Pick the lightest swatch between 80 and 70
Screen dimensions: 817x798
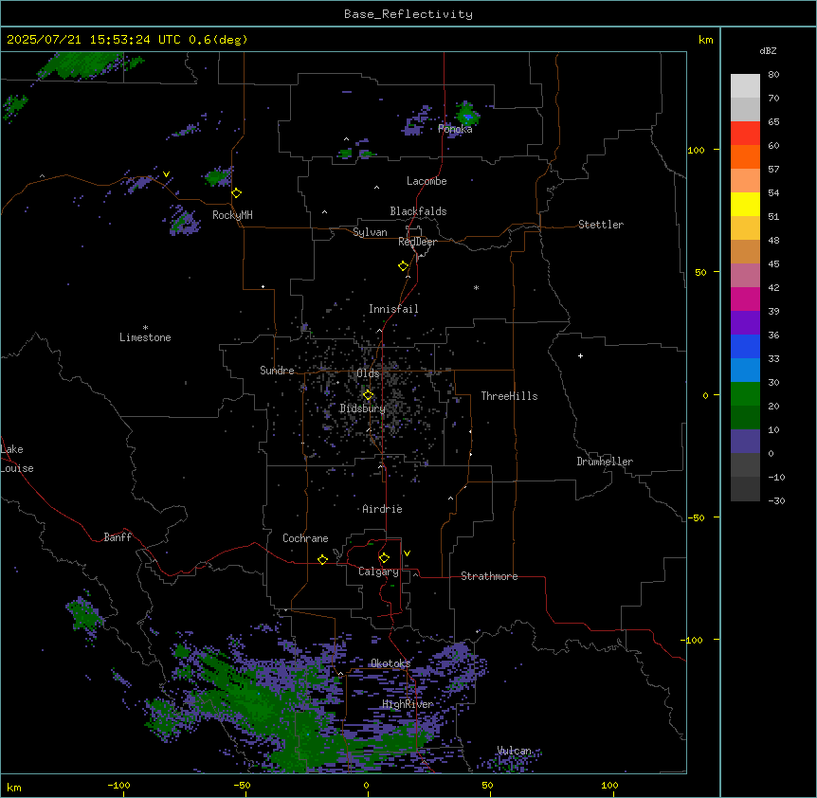coord(745,86)
